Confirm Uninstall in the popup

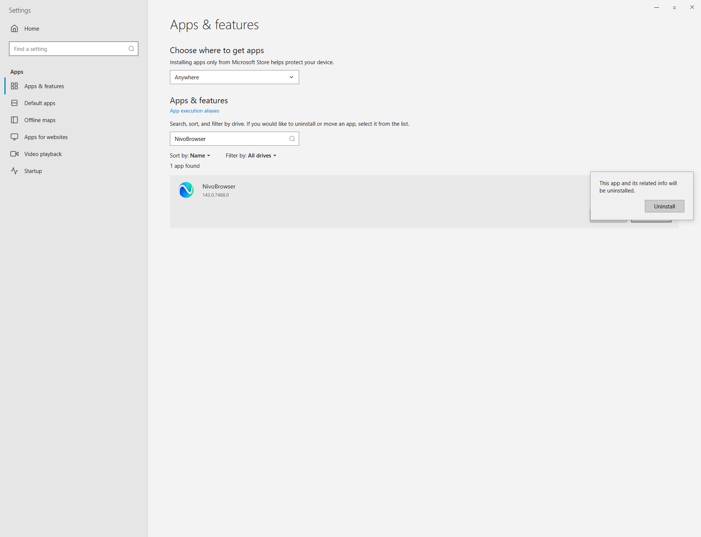click(664, 206)
